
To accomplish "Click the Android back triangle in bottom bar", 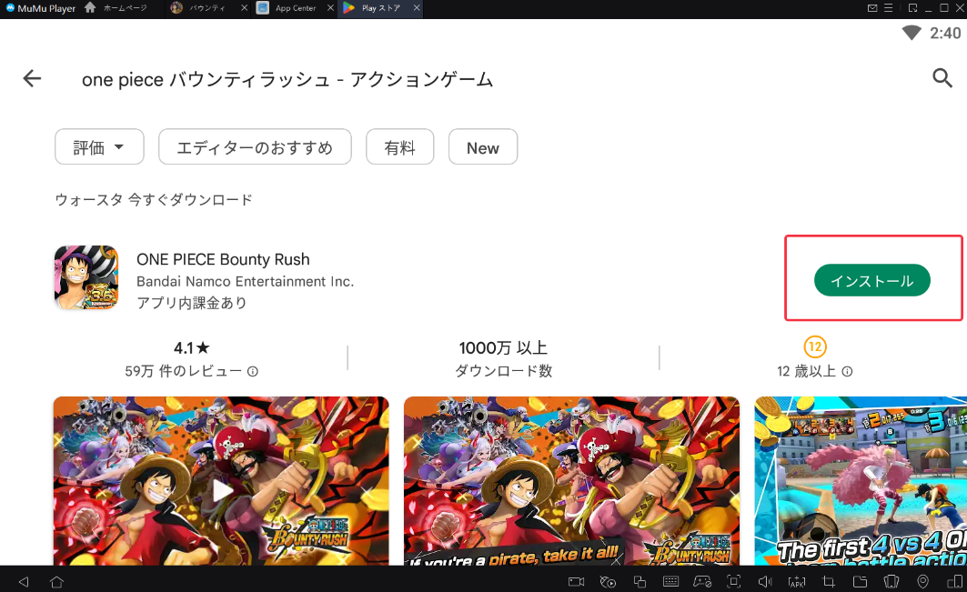I will 24,581.
